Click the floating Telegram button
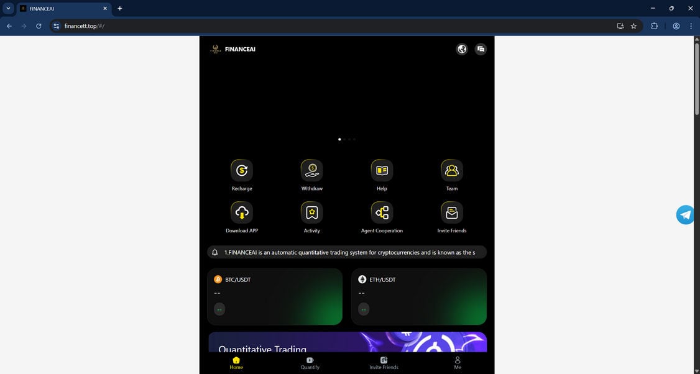This screenshot has width=700, height=374. (x=685, y=215)
